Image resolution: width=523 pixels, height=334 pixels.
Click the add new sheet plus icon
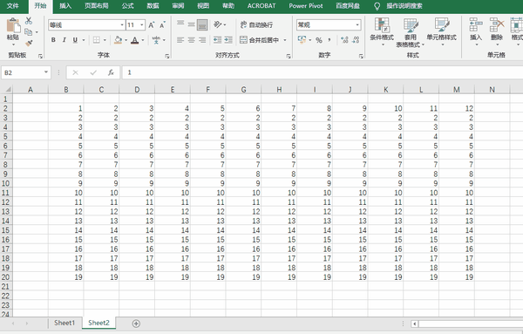[x=136, y=324]
